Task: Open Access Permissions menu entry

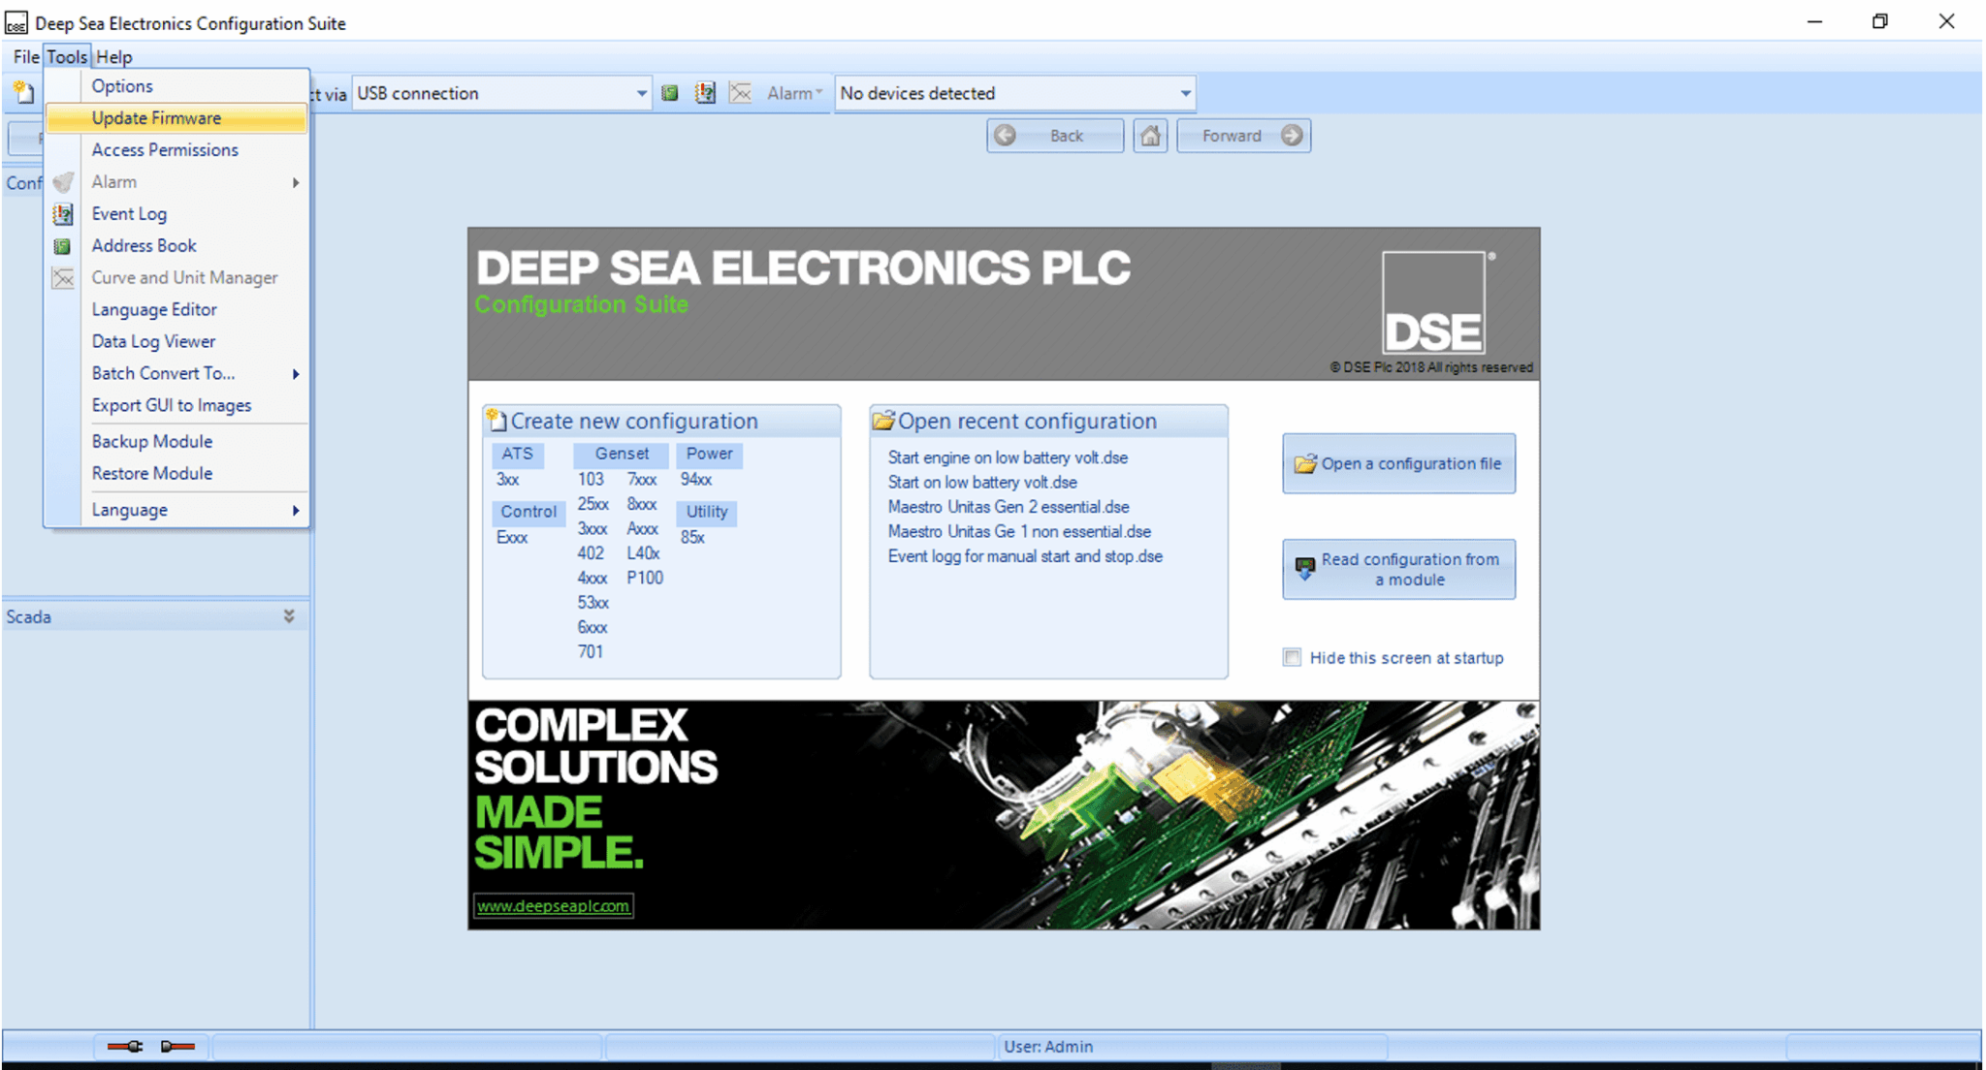Action: click(176, 150)
